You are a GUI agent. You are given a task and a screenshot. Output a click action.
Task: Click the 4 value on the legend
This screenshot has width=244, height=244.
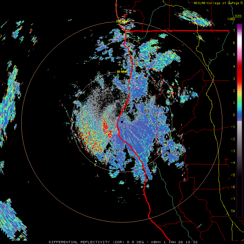(234, 67)
